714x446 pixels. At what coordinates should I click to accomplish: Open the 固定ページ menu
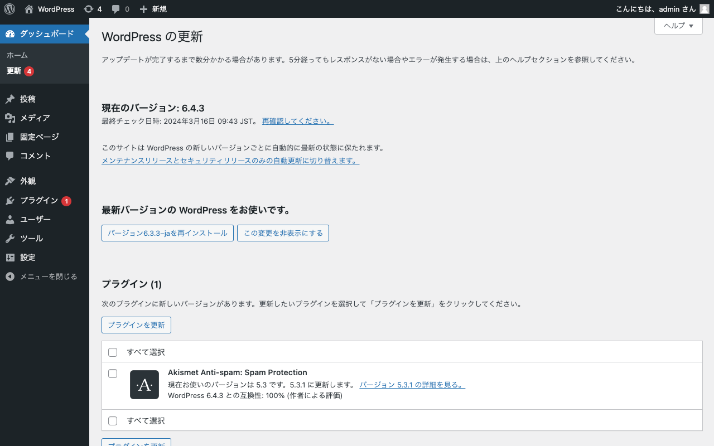coord(45,137)
